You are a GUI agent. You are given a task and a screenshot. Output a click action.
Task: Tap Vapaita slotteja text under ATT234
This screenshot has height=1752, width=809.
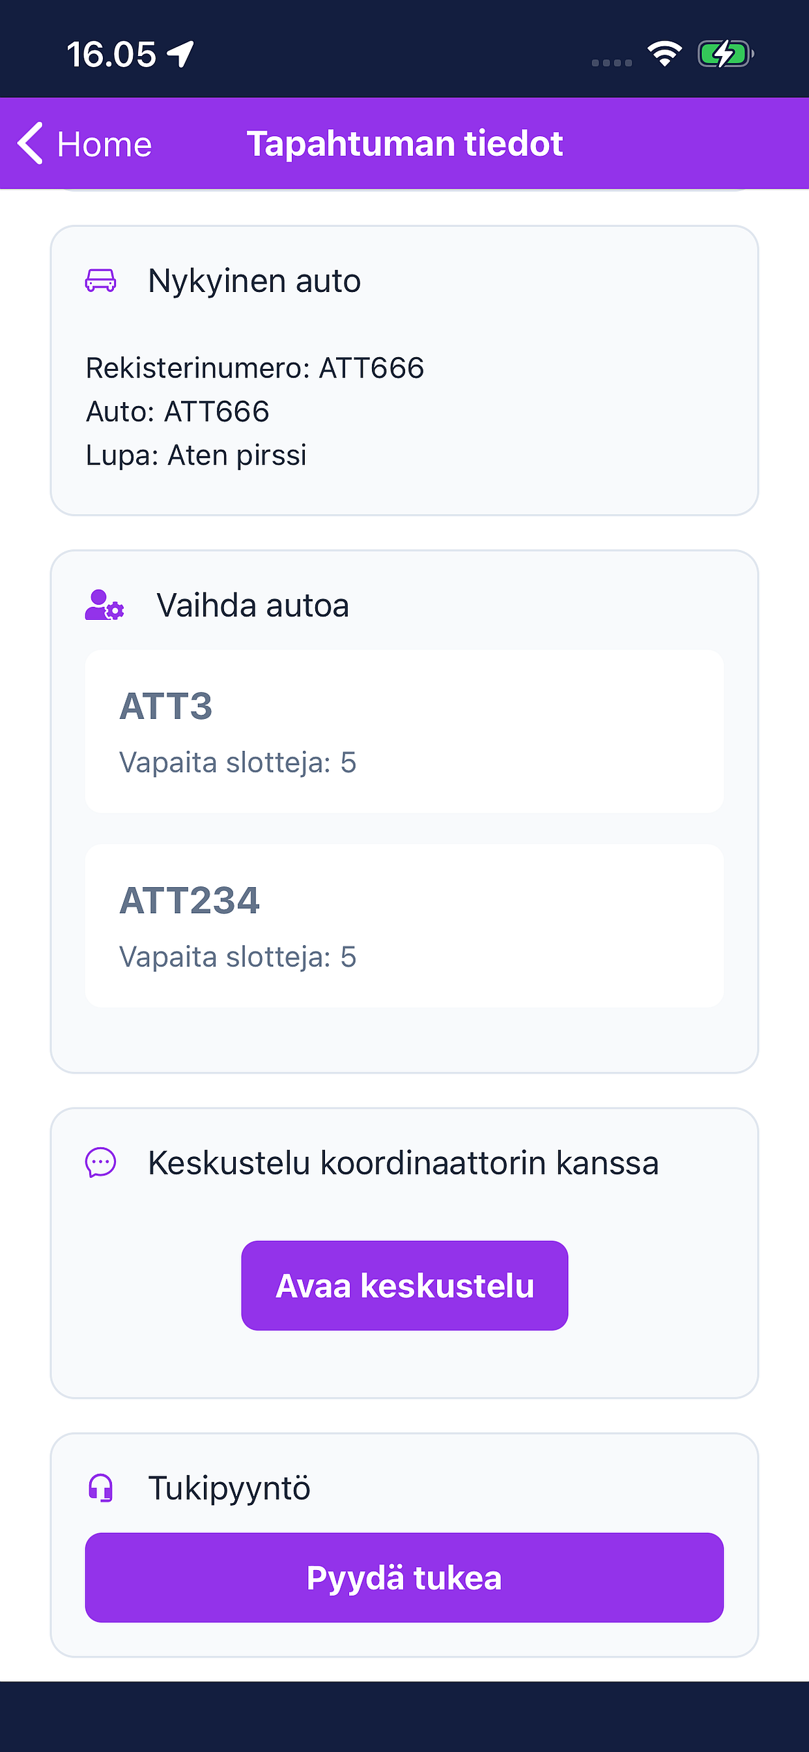[238, 957]
